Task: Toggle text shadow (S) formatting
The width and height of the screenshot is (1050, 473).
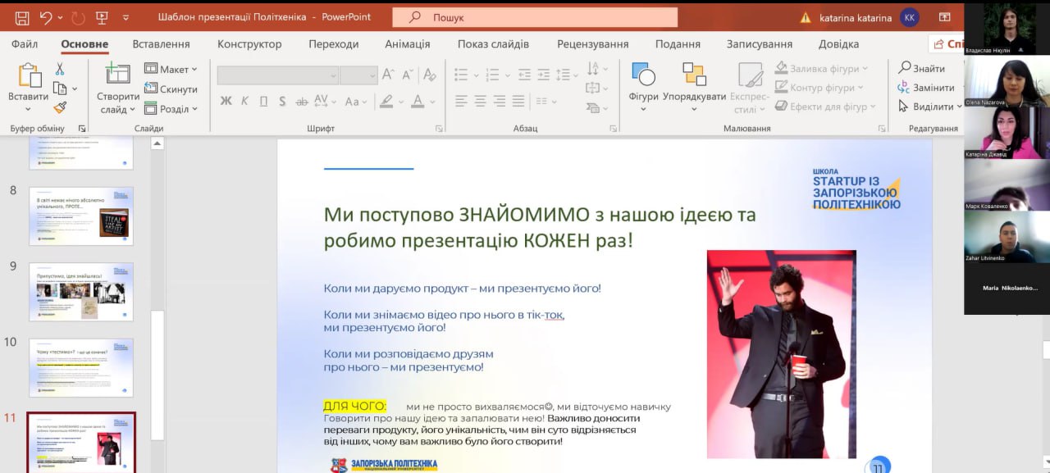Action: pos(282,102)
